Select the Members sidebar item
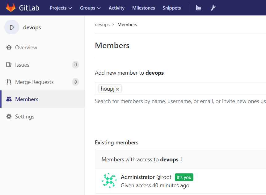The width and height of the screenshot is (266, 195). coord(42,99)
